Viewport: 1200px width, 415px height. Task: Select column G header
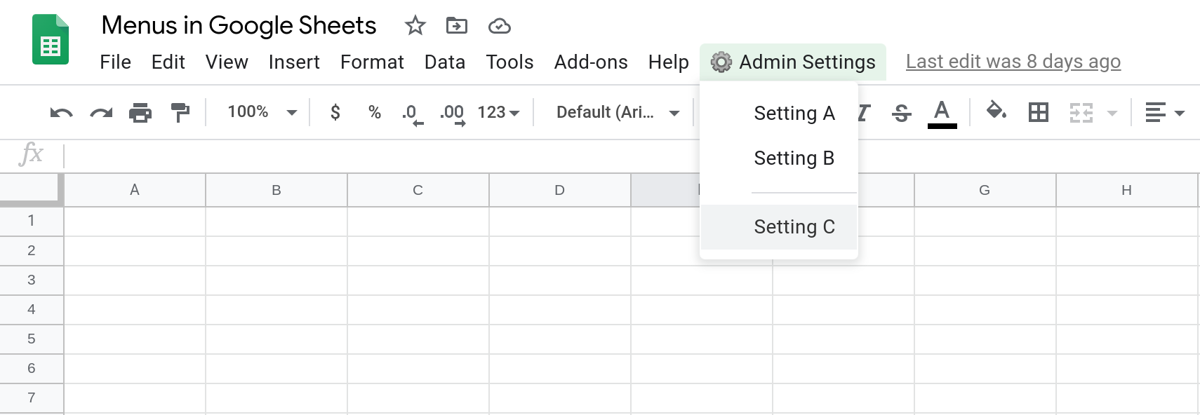coord(985,190)
